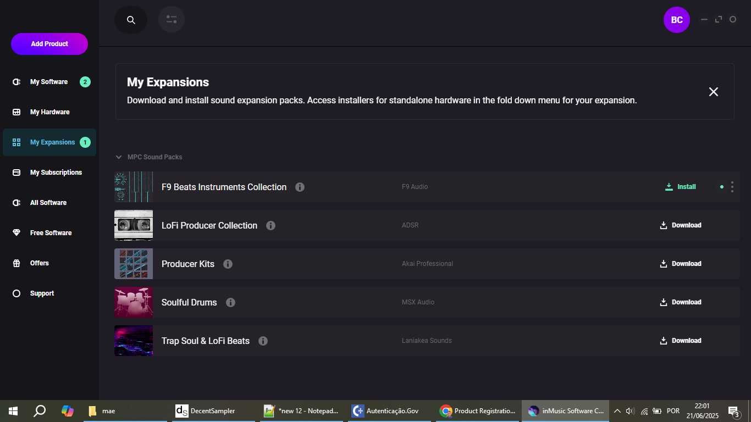751x422 pixels.
Task: Click the Free Software diamond icon
Action: [x=16, y=233]
